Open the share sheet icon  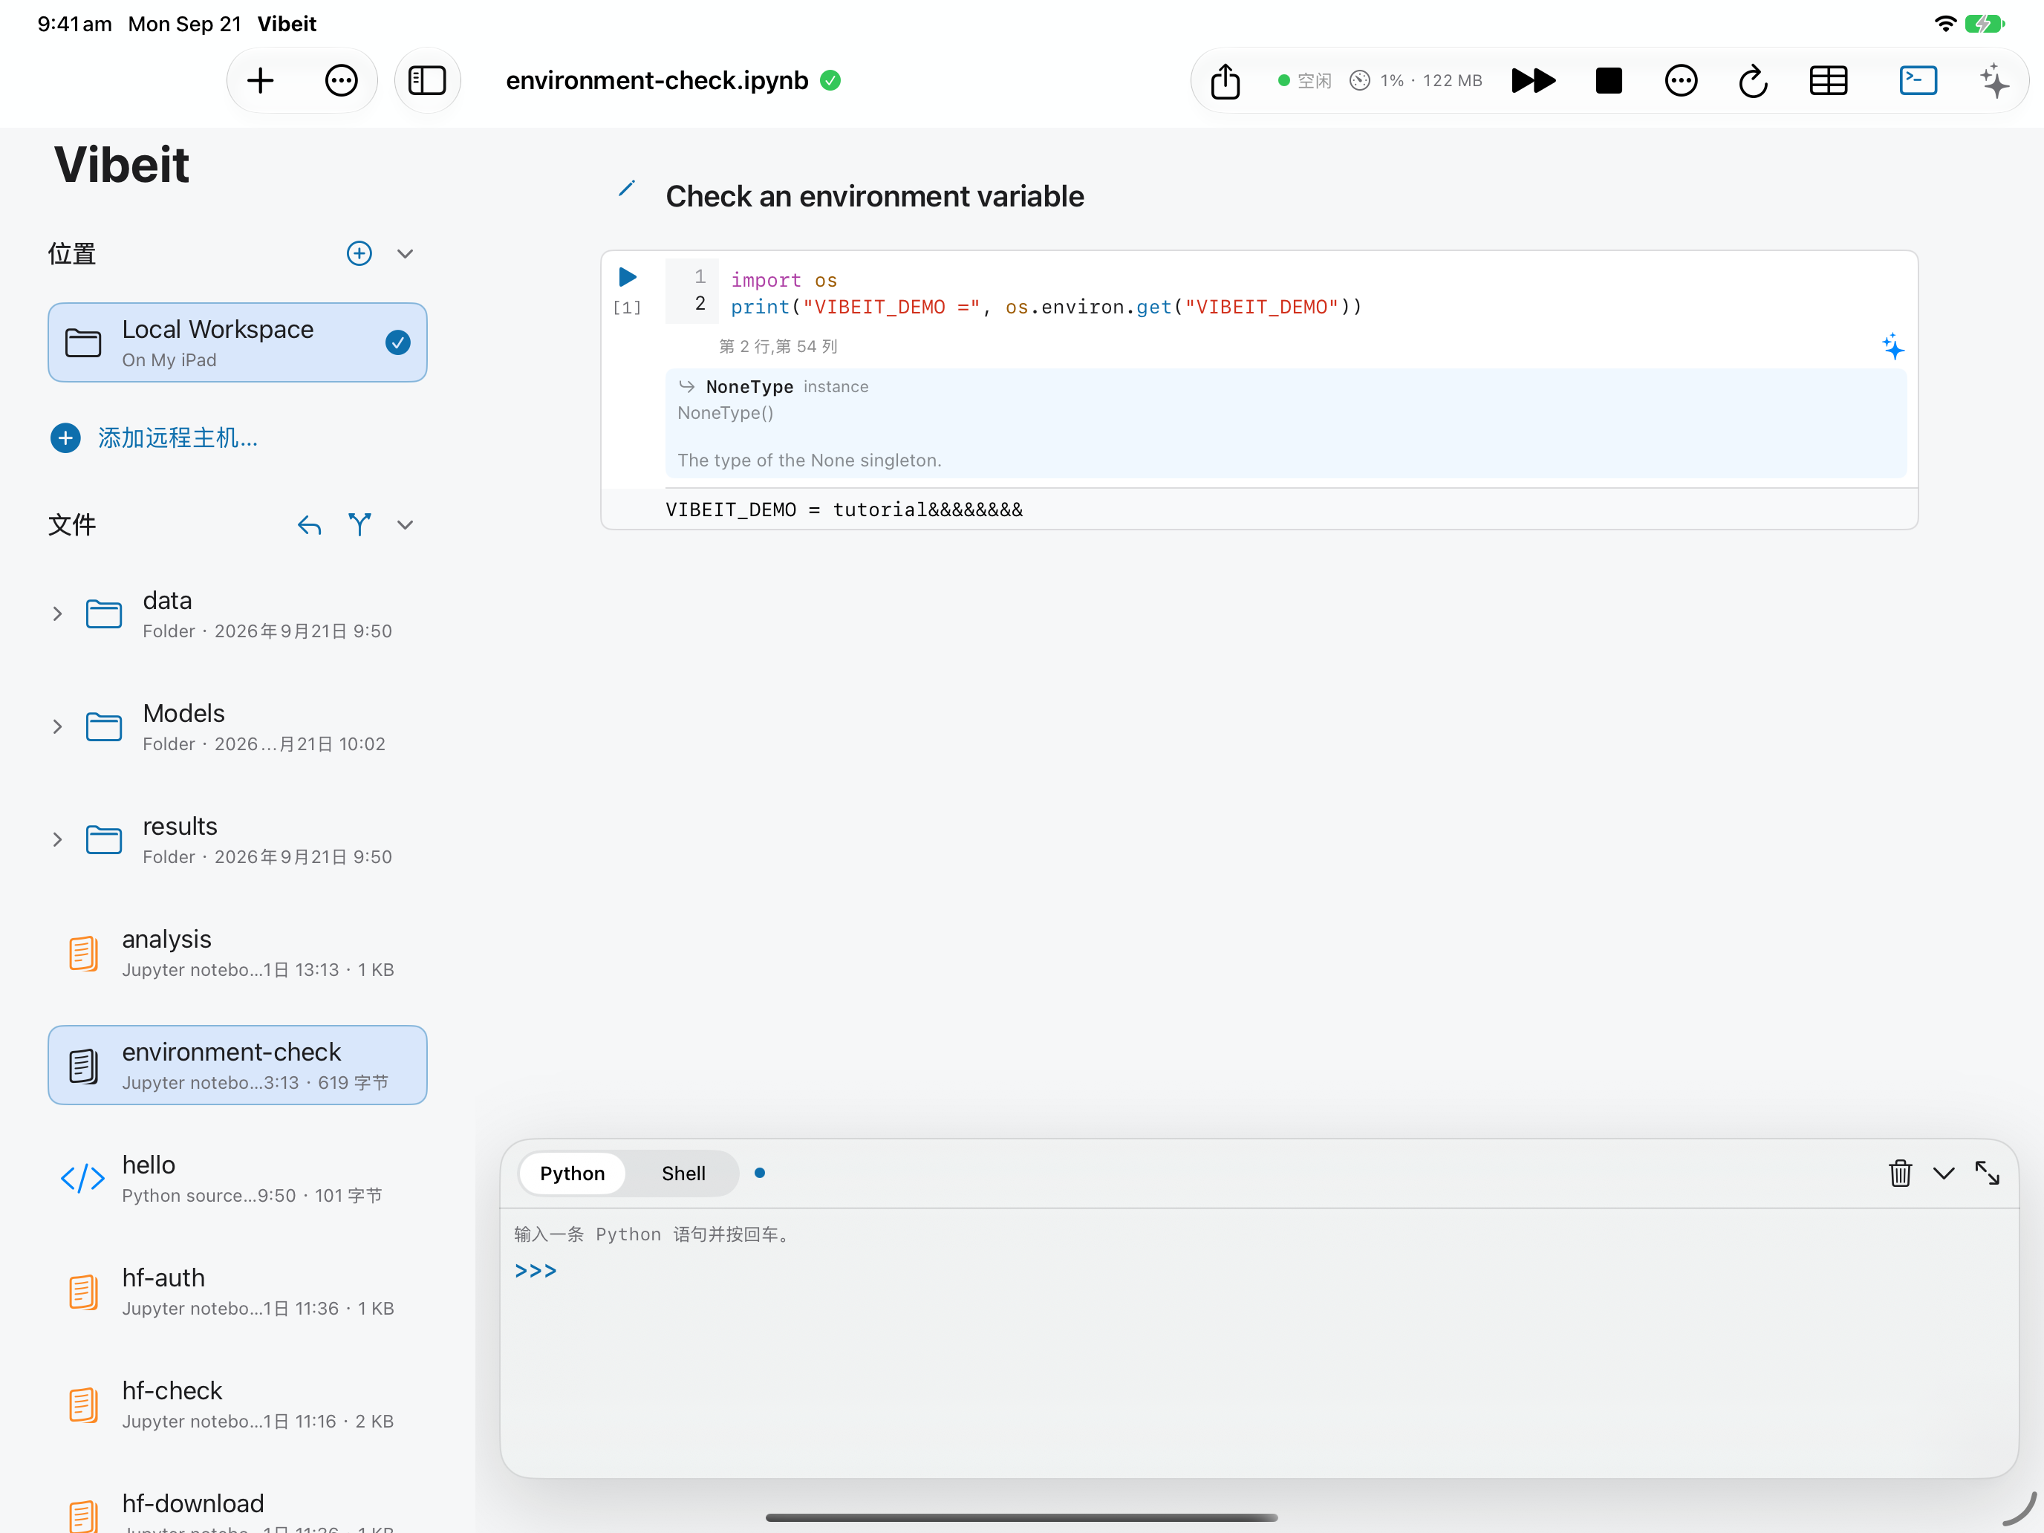coord(1226,80)
